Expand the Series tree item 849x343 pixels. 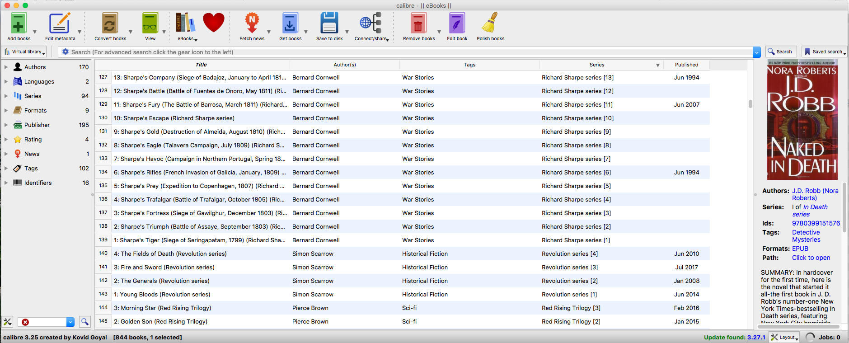point(6,96)
